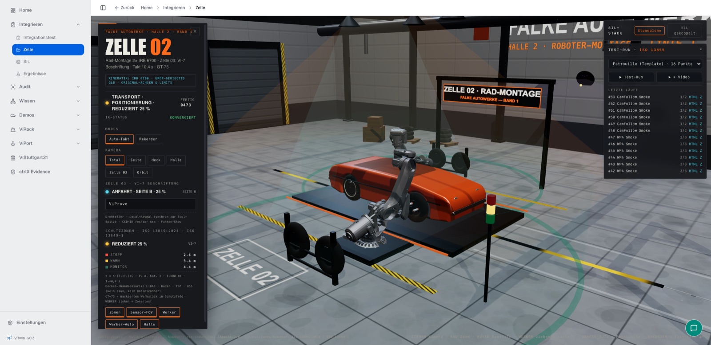Click the ViStuttgart21 building icon

[13, 157]
